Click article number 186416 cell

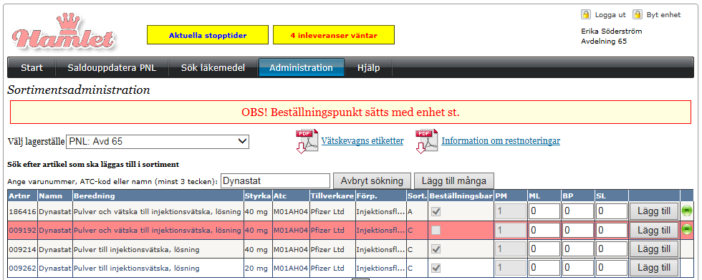[22, 212]
